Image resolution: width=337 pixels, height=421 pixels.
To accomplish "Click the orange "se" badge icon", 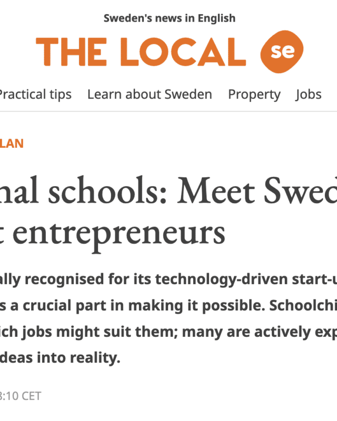I will point(281,52).
